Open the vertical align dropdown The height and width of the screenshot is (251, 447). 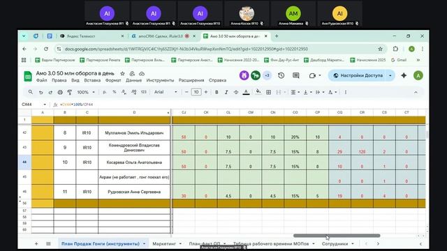pos(307,92)
